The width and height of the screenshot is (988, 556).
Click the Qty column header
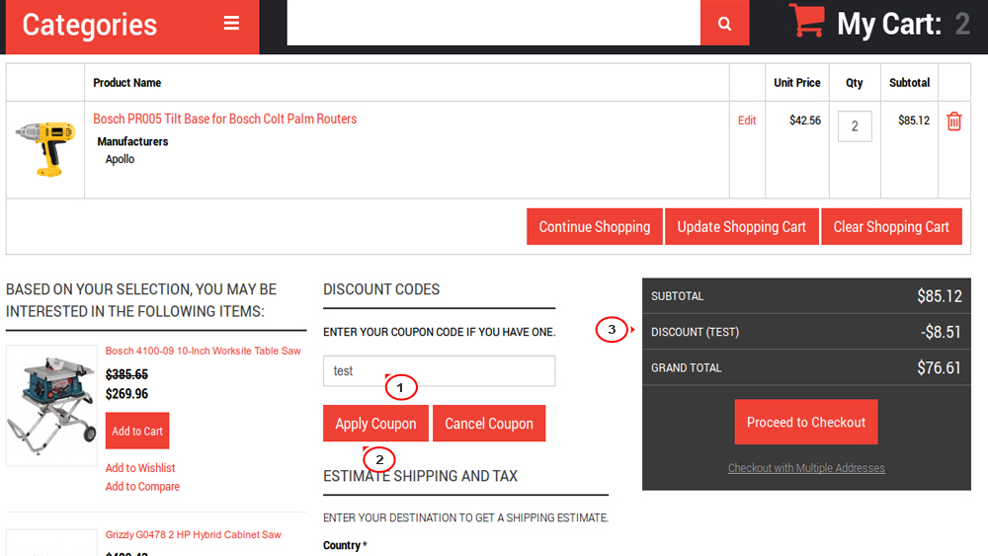coord(855,83)
